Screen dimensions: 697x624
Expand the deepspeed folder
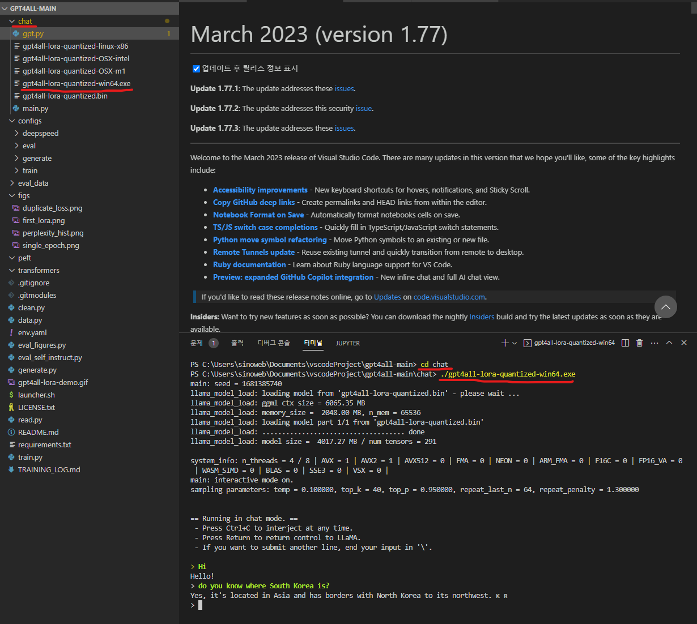16,133
